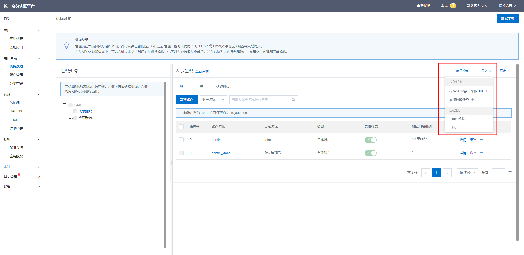The height and width of the screenshot is (255, 524).
Task: Open the more options ellipsis for admin row
Action: [481, 140]
